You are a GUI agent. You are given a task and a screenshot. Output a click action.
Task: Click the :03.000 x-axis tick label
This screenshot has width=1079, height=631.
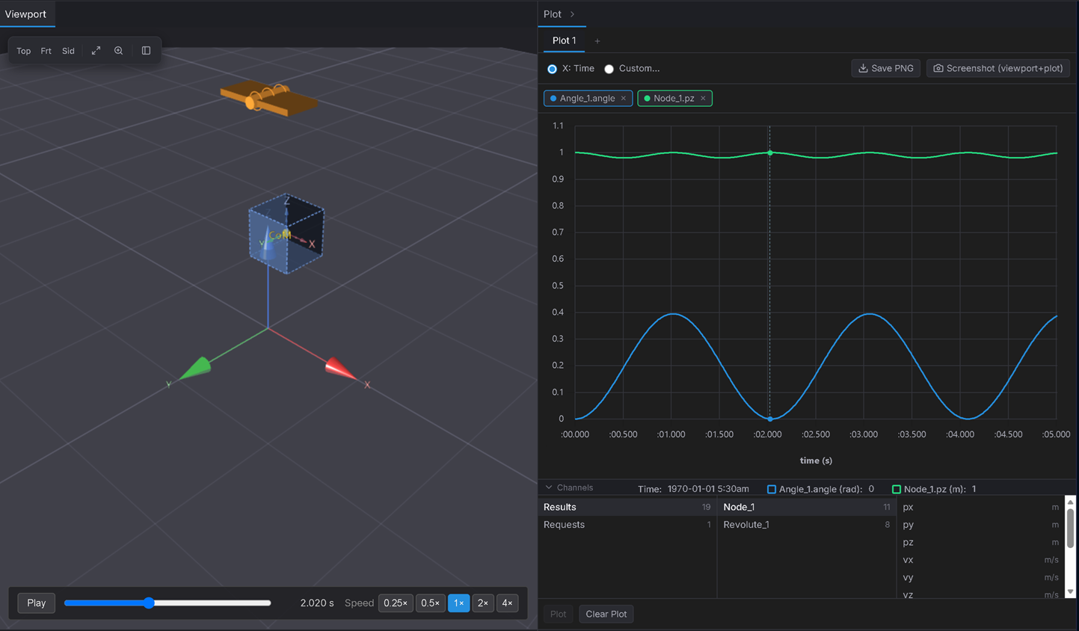point(864,434)
